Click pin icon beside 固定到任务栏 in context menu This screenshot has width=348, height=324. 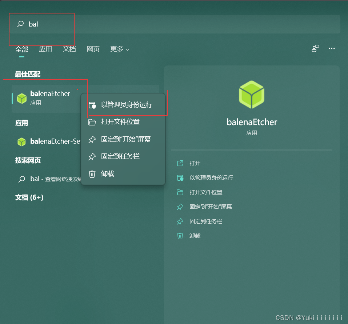[92, 157]
